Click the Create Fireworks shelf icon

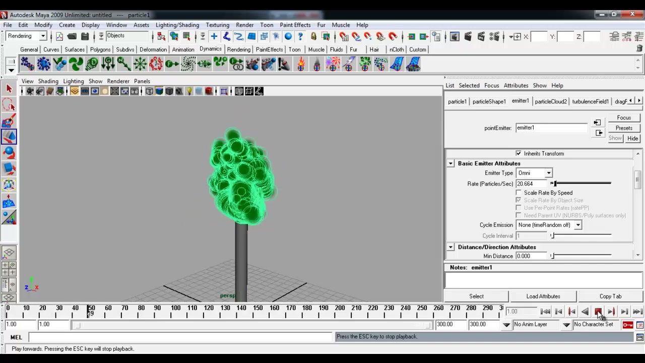pyautogui.click(x=333, y=64)
